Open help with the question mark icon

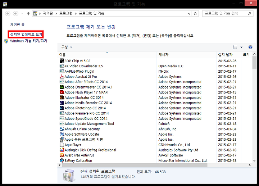[x=250, y=47]
